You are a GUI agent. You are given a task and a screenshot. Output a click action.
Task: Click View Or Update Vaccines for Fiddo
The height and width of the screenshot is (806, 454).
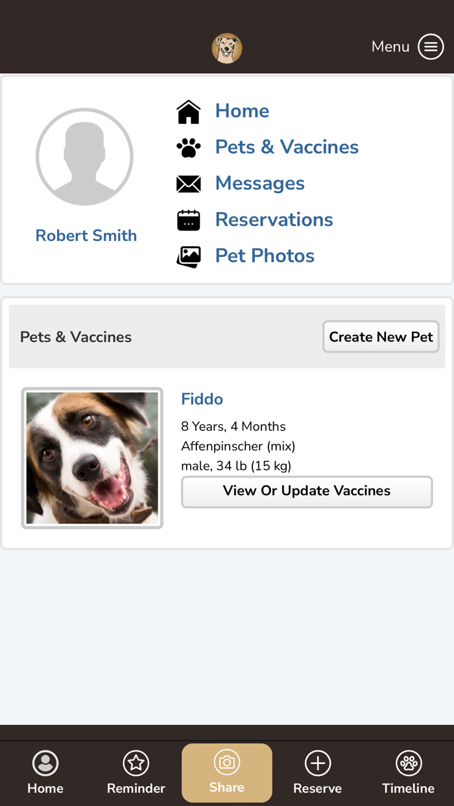coord(307,492)
